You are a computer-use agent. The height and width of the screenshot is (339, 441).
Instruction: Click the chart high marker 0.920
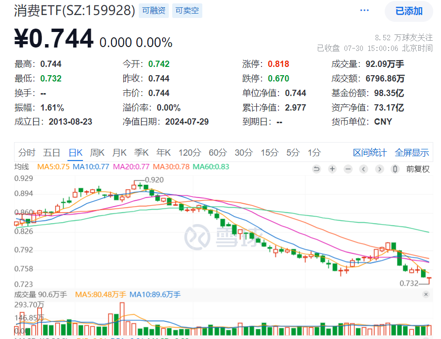pyautogui.click(x=154, y=180)
